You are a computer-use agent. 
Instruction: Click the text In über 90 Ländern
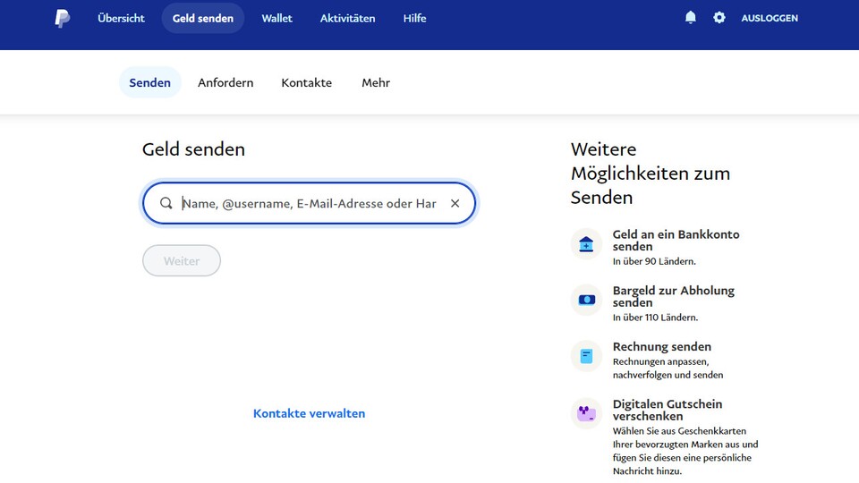click(654, 261)
